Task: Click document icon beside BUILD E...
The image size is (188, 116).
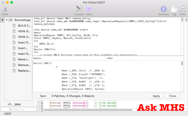Action: click(x=14, y=26)
